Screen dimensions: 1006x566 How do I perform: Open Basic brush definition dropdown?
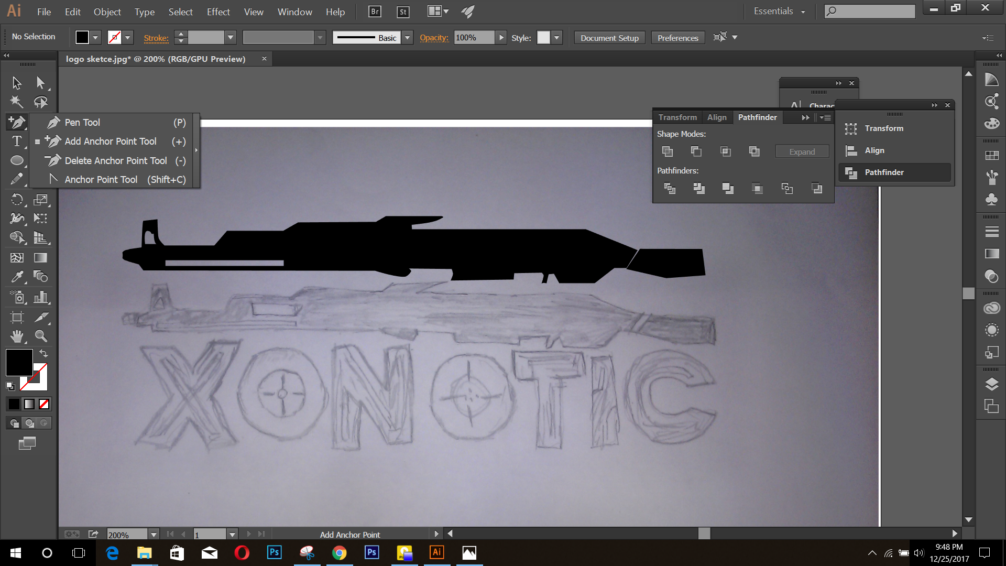[x=407, y=37]
